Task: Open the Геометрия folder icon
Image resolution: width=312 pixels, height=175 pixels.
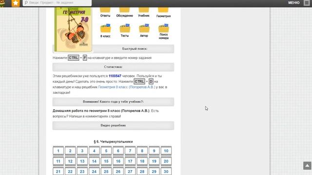Action: click(163, 10)
